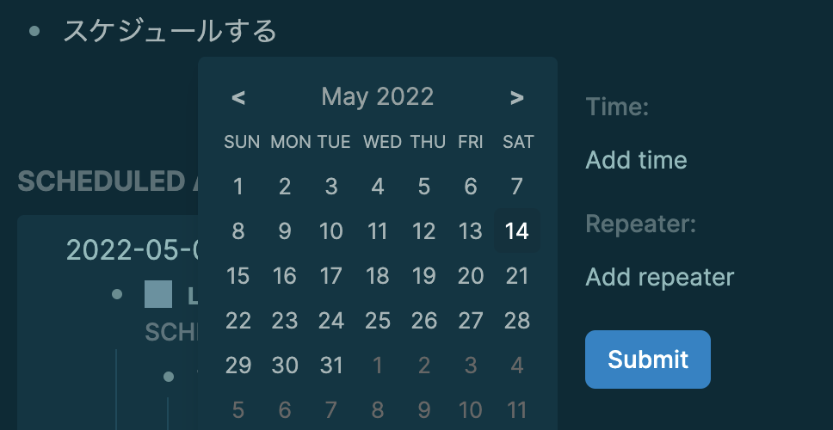Go to previous month arrow
The height and width of the screenshot is (430, 833).
pos(239,98)
